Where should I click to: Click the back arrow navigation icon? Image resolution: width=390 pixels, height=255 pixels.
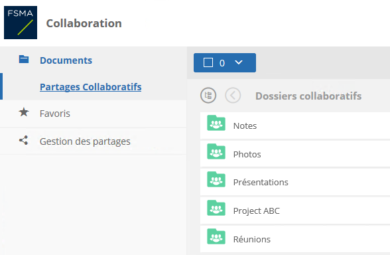[233, 96]
